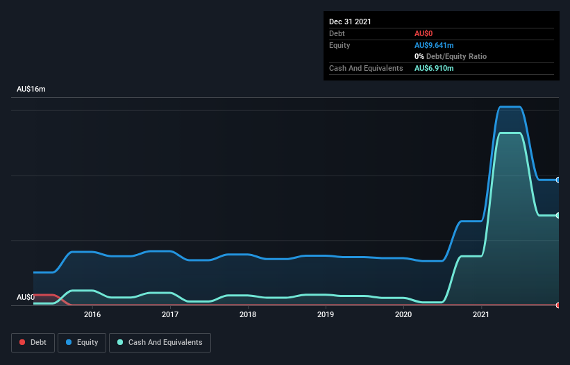This screenshot has height=365, width=570.
Task: Click Cash And Equivalents label in tooltip
Action: 366,68
